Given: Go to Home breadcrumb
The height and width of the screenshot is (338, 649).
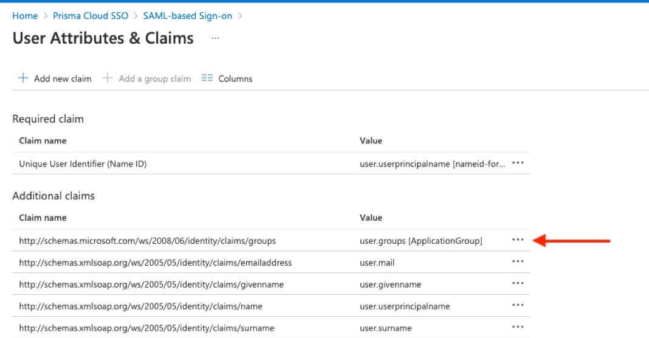Looking at the screenshot, I should click(x=25, y=16).
